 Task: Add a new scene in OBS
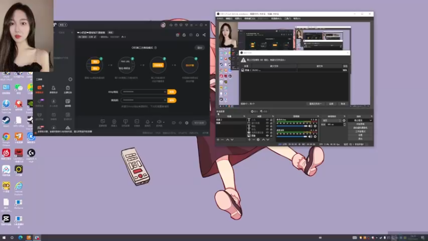(218, 140)
